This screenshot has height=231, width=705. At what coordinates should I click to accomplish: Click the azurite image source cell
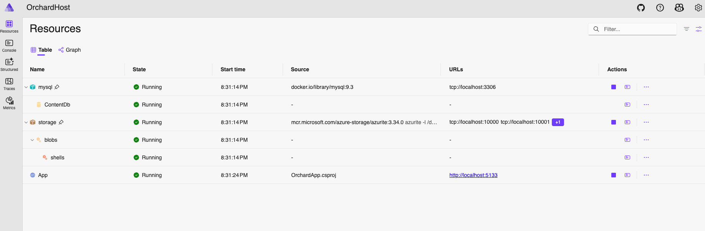pyautogui.click(x=364, y=122)
